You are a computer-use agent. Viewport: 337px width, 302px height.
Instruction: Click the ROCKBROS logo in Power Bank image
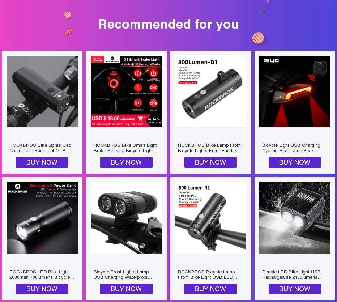[x=18, y=188]
